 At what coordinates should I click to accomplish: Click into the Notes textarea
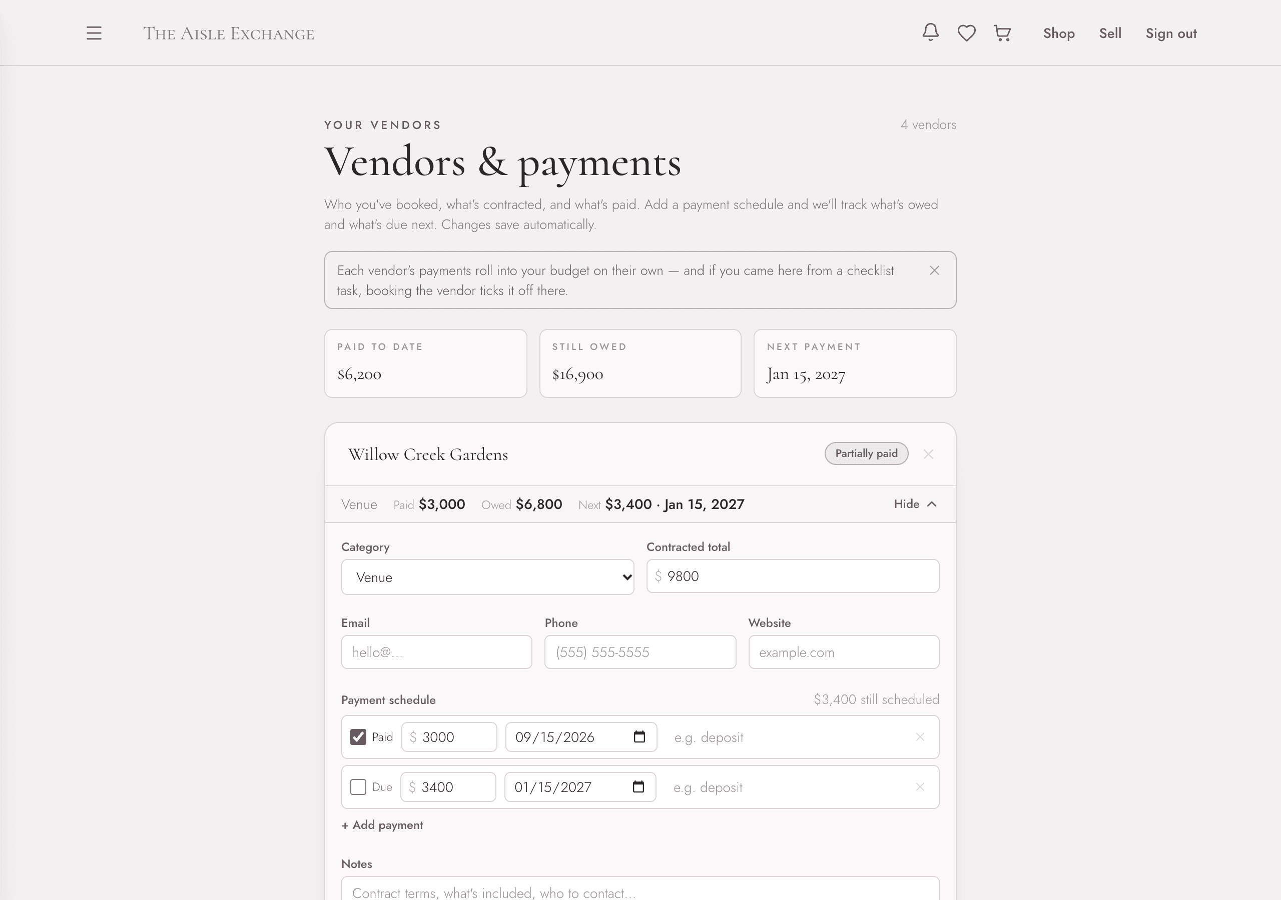click(640, 889)
